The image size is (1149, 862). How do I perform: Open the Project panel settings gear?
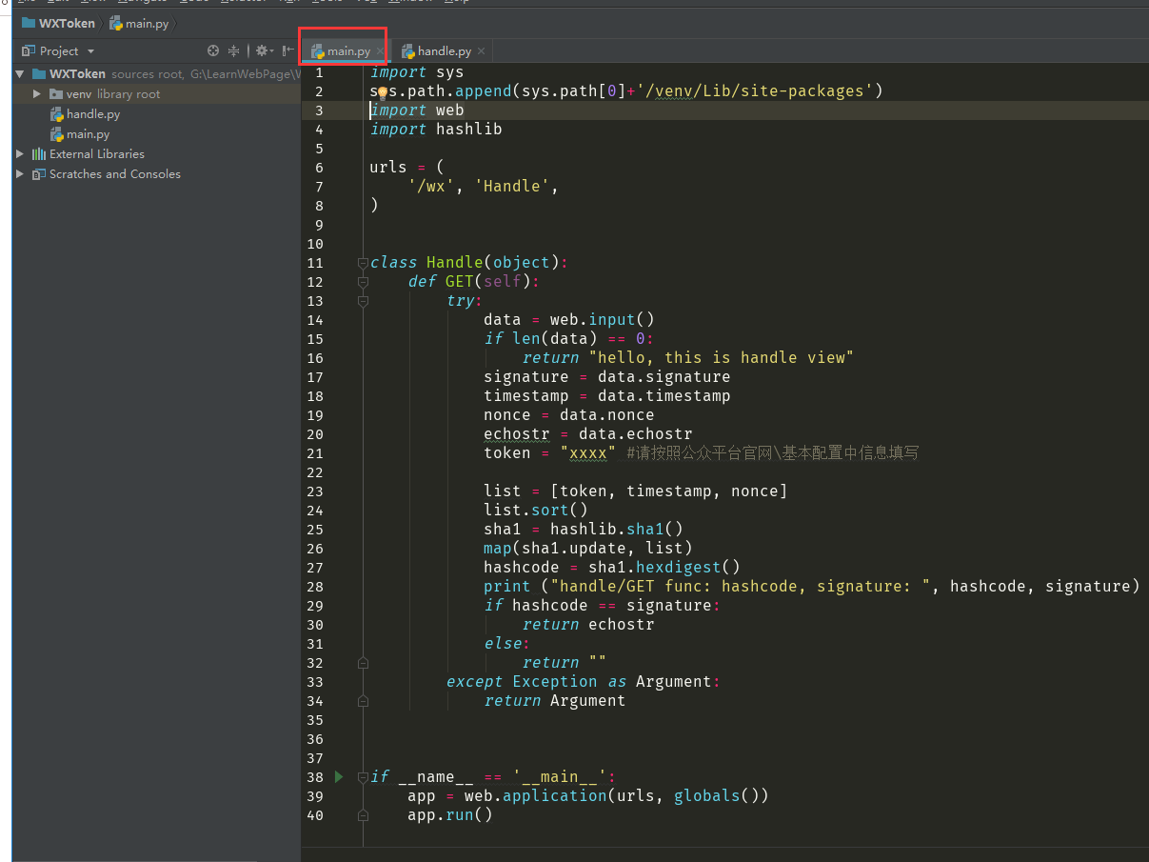click(261, 51)
